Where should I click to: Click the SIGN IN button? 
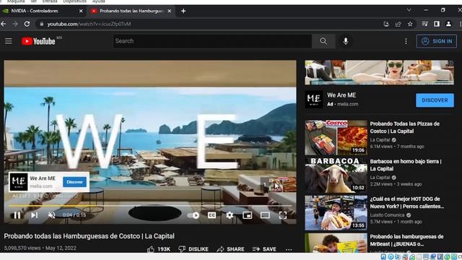click(436, 41)
